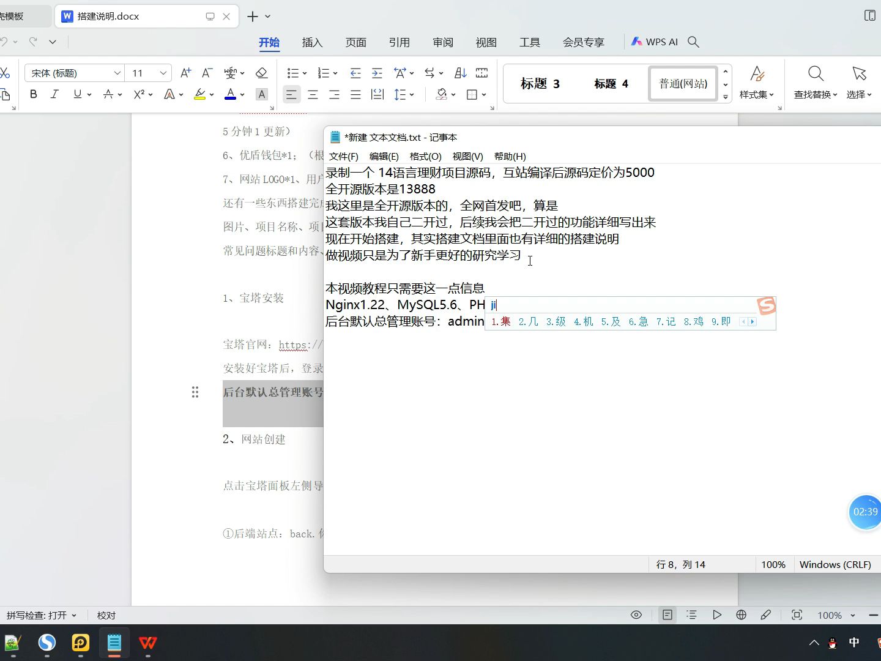Open new tab plus dropdown arrow
Viewport: 881px width, 661px height.
[267, 17]
